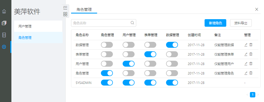Turn off 用户管理 switch for SYSADMIN
264x102 pixels.
click(129, 83)
